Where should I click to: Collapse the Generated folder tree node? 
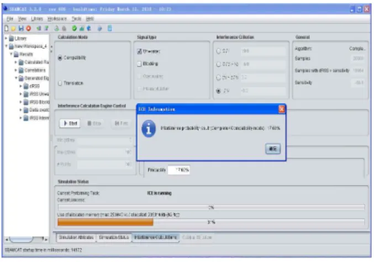[x=16, y=78]
